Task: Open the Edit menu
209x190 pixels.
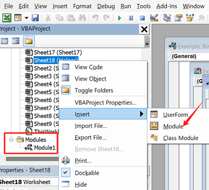Action: coord(24,6)
